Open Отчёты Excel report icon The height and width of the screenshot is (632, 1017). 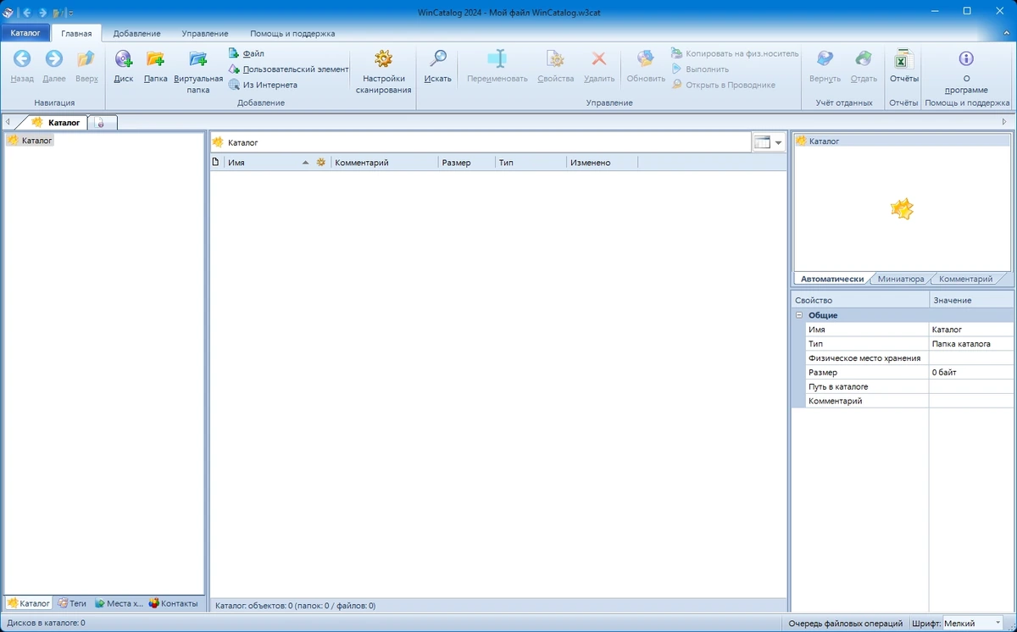coord(903,58)
